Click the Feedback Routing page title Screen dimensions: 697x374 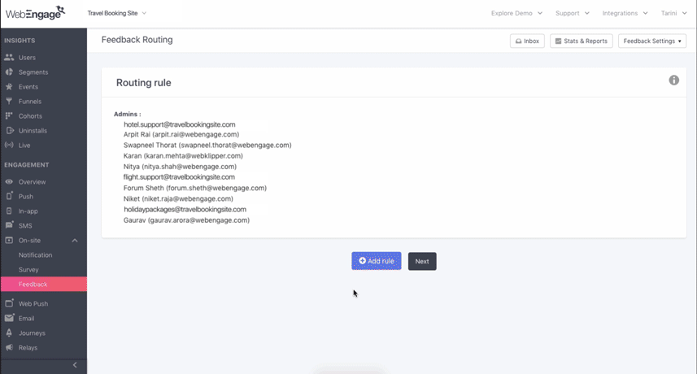[x=137, y=40]
